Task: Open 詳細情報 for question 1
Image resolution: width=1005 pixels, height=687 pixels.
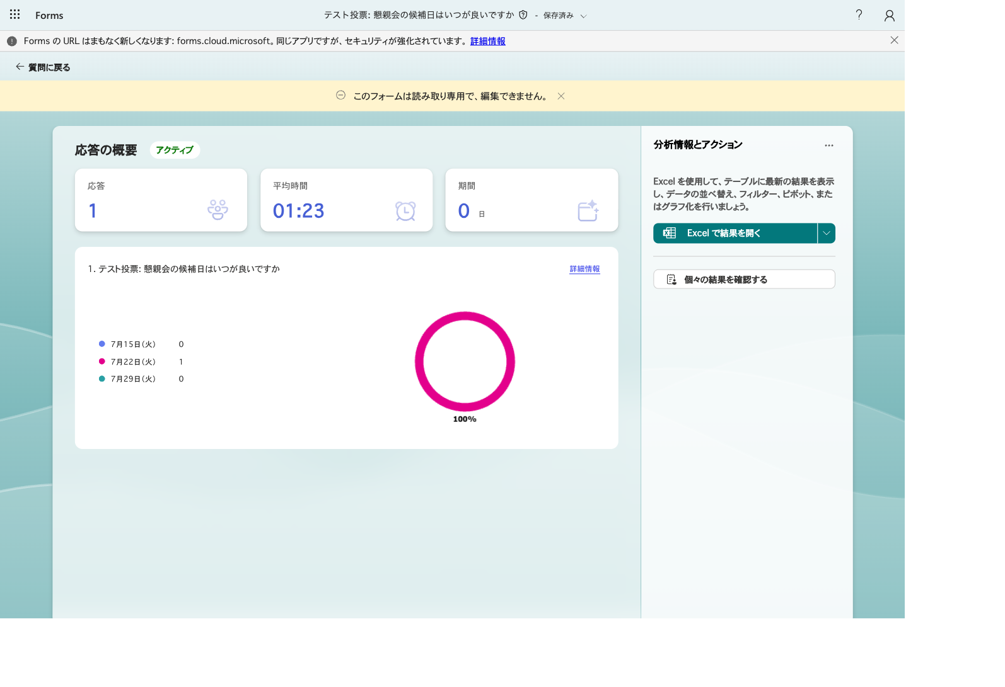Action: pyautogui.click(x=584, y=269)
